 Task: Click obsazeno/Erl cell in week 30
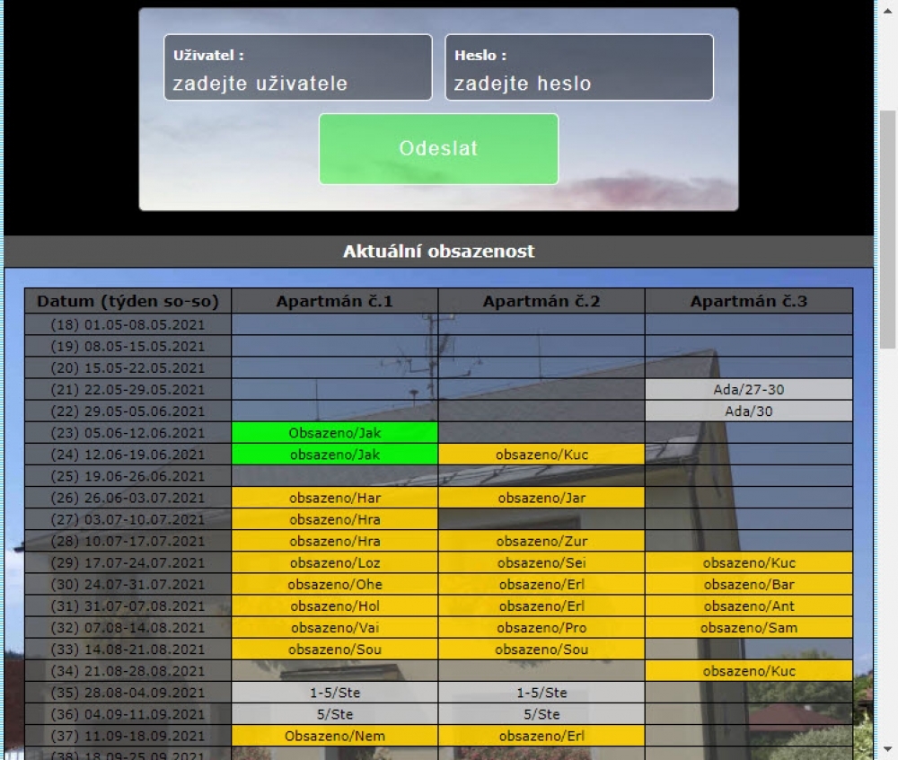coord(541,584)
